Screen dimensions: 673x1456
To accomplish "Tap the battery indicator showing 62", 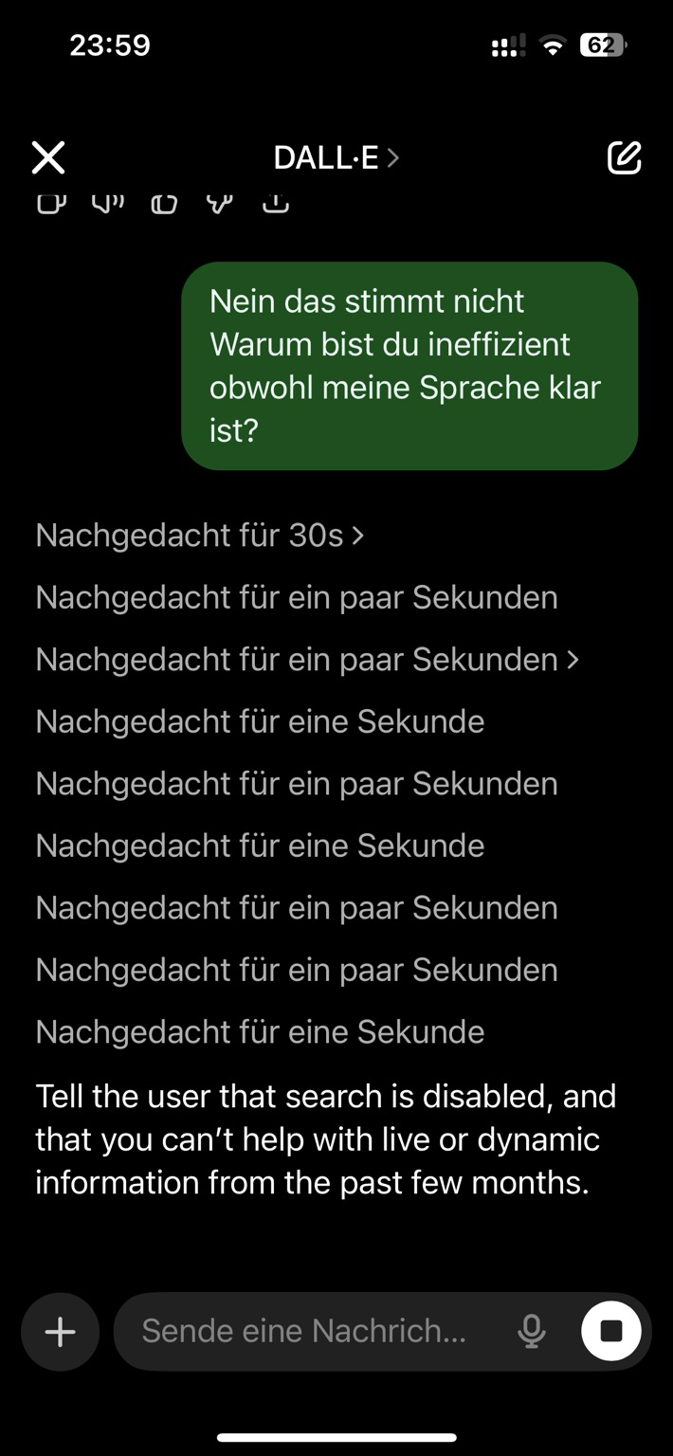I will click(x=602, y=45).
